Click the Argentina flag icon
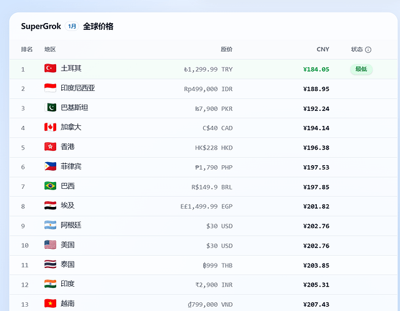The width and height of the screenshot is (400, 311). coord(50,225)
